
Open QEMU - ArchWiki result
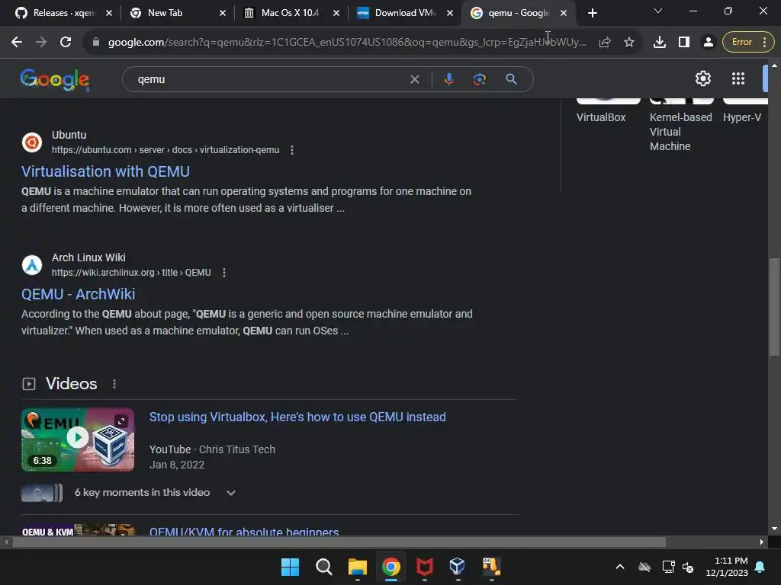(79, 295)
